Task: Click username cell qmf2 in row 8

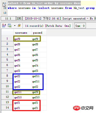Action: (x=22, y=76)
